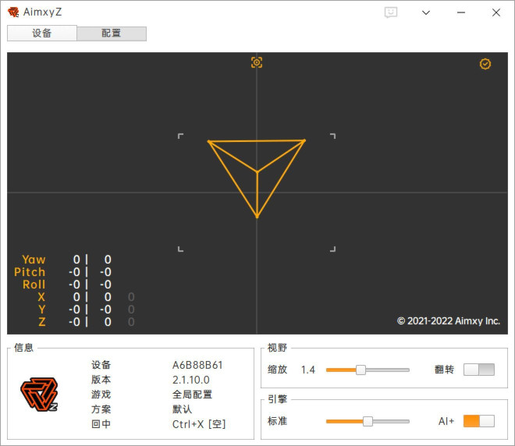This screenshot has height=446, width=515.
Task: Open the feedback message icon in the title bar
Action: pyautogui.click(x=391, y=12)
